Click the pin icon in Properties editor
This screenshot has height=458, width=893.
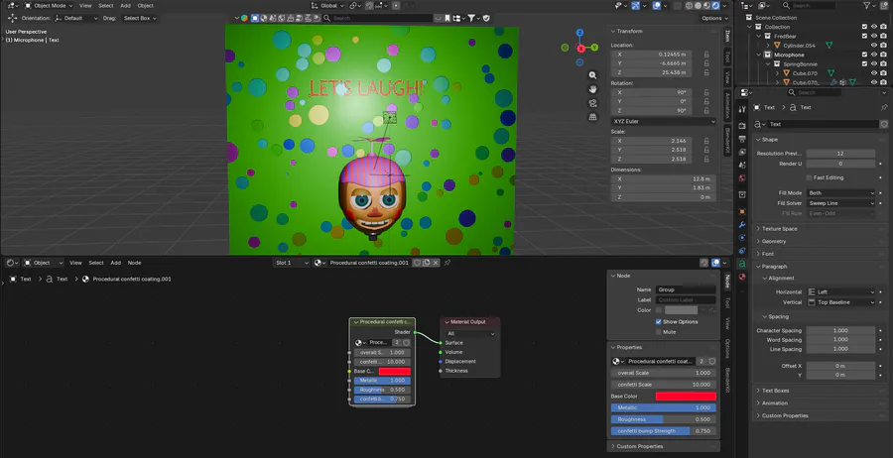coord(884,107)
